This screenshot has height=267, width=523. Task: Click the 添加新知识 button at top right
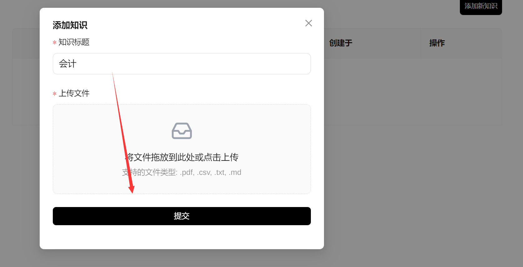pos(481,6)
